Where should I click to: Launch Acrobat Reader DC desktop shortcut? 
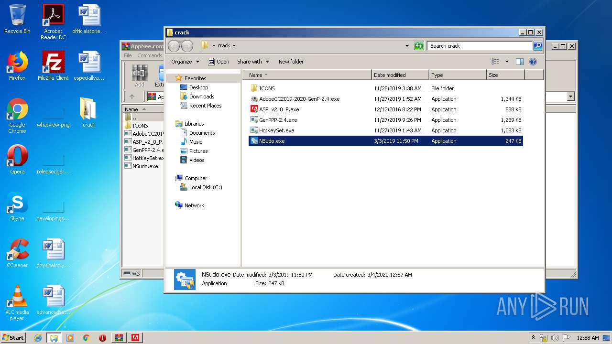pos(53,22)
